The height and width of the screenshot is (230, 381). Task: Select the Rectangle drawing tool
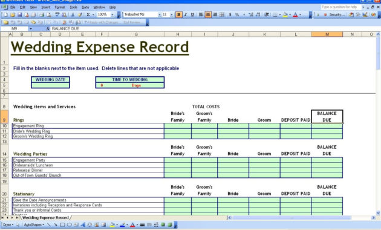click(62, 225)
